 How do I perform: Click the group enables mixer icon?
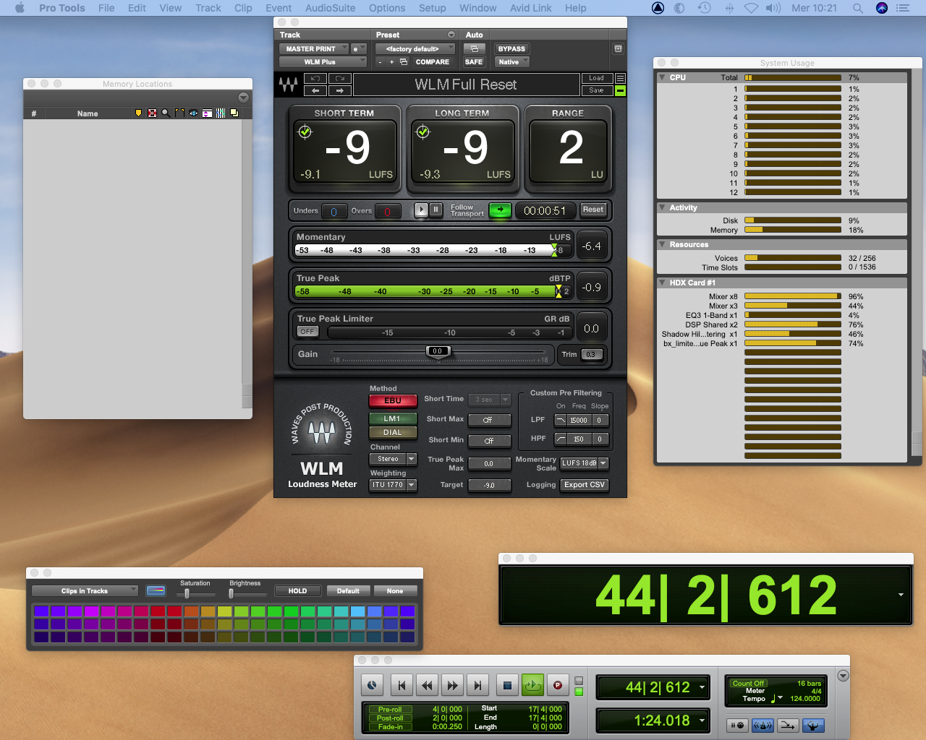(x=221, y=113)
